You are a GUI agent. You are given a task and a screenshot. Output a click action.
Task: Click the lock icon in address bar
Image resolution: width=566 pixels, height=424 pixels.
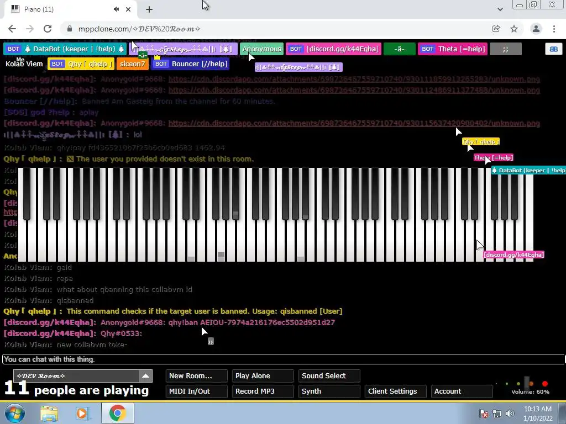tap(70, 29)
